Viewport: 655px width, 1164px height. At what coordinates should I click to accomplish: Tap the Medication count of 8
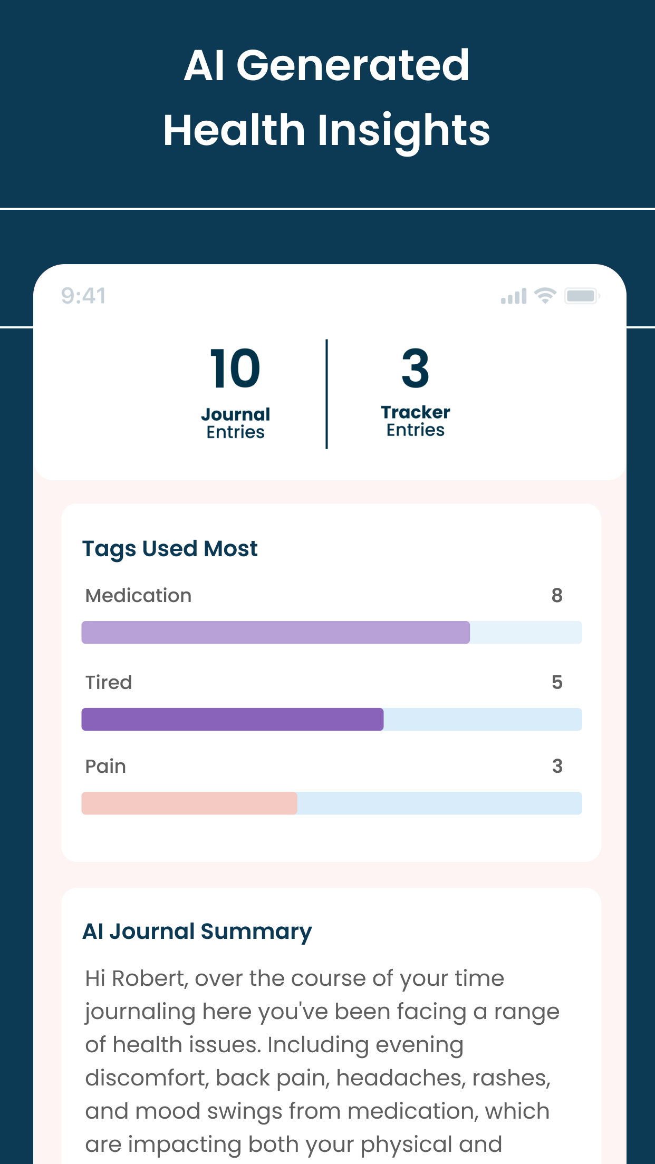pyautogui.click(x=557, y=596)
